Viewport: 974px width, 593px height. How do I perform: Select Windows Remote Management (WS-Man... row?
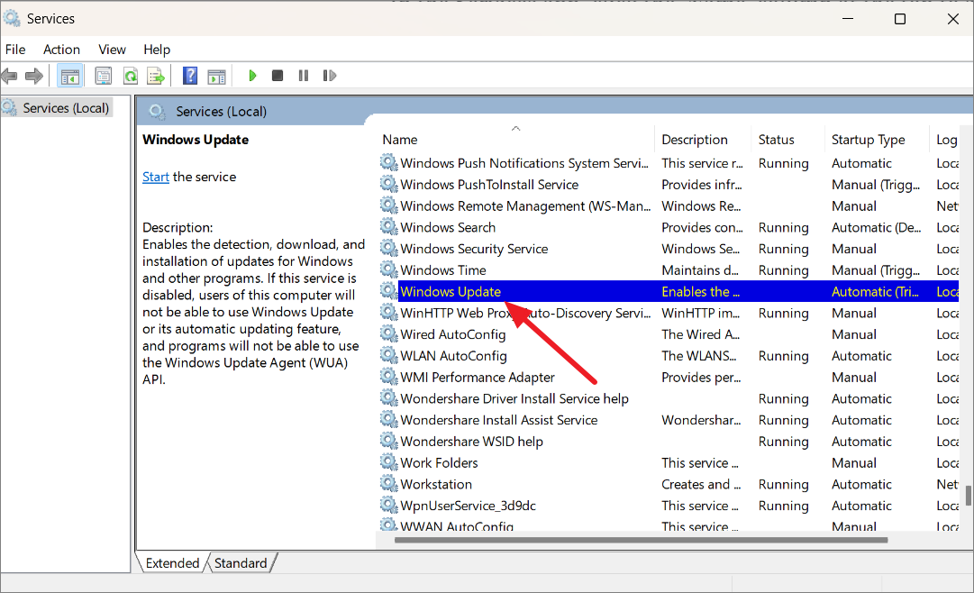coord(669,205)
